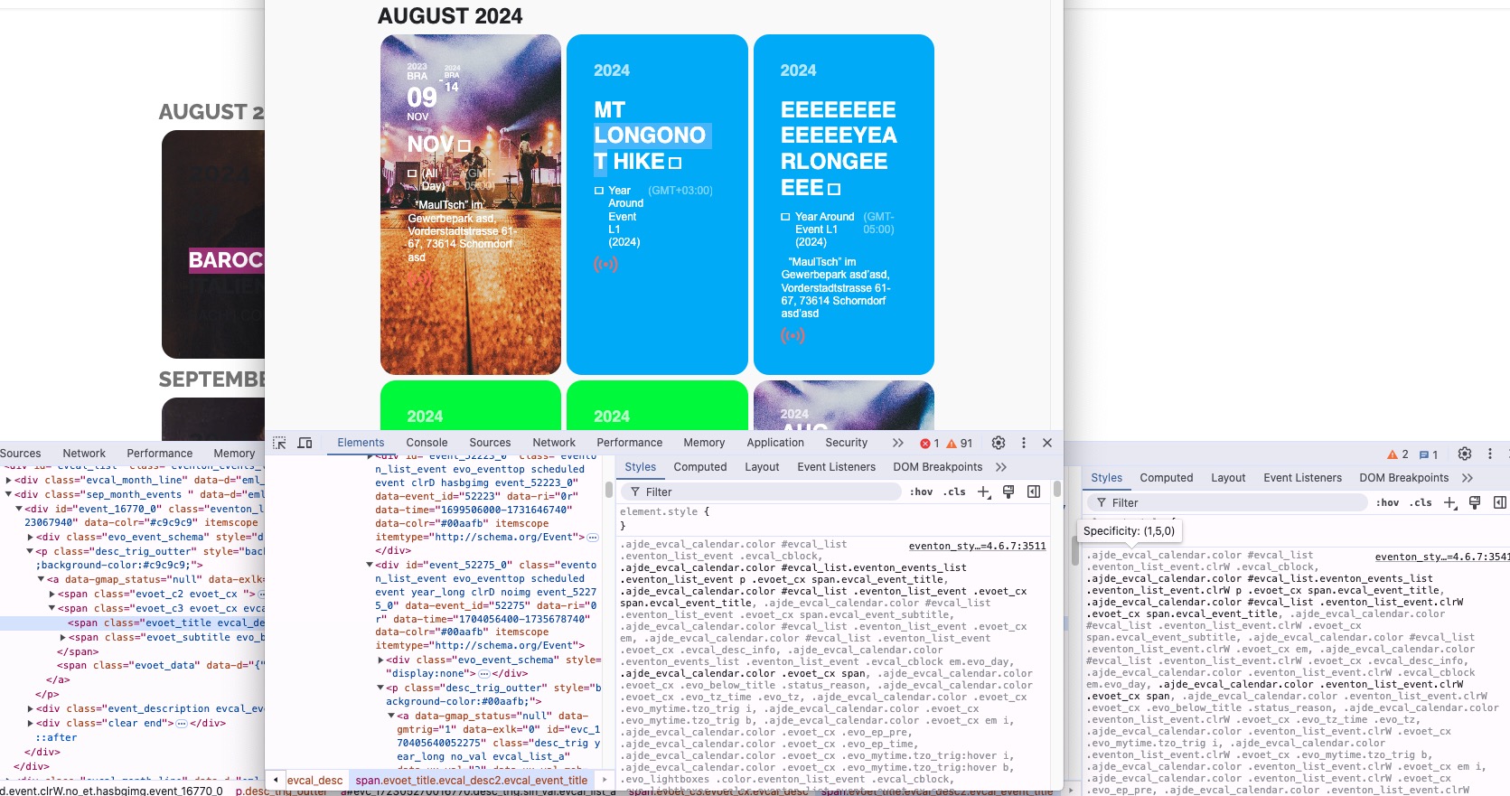The height and width of the screenshot is (796, 1510).
Task: Collapse sep_month_events div in left DevTools tree
Action: point(9,494)
